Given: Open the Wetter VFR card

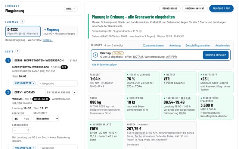Looking at the screenshot, I should pos(179,82).
